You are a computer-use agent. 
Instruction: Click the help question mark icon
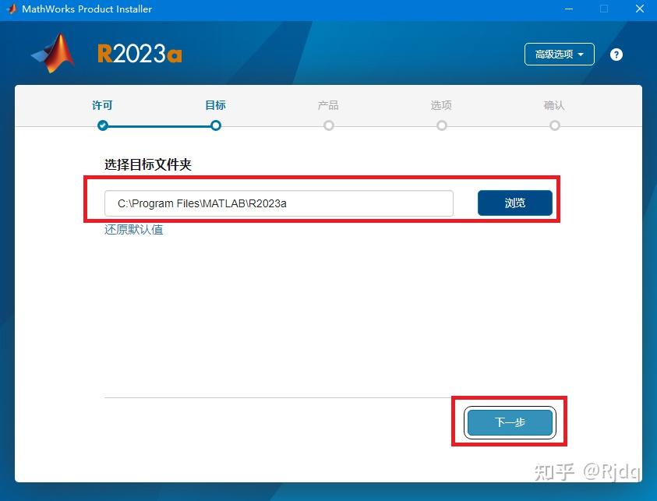[x=616, y=55]
